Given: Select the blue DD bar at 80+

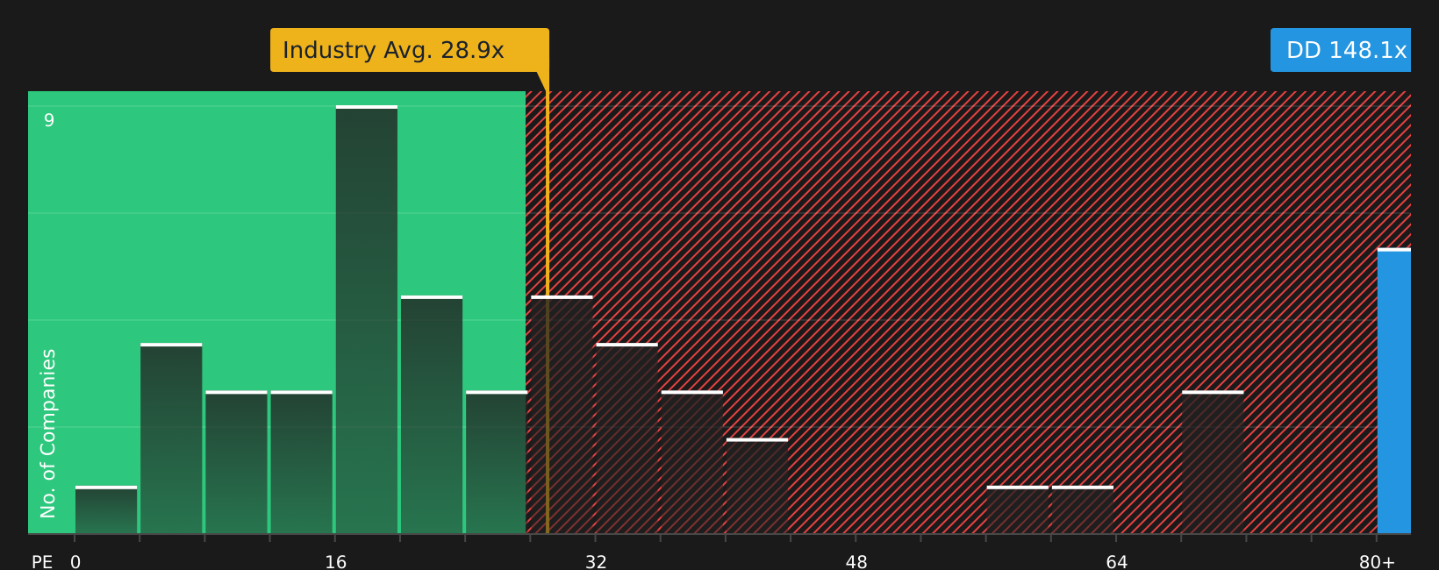Looking at the screenshot, I should click(x=1394, y=391).
